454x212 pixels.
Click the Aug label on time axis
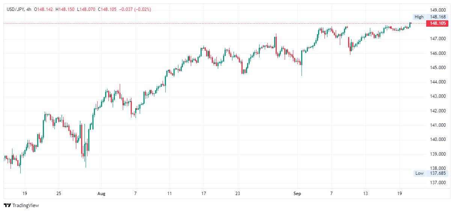click(101, 194)
